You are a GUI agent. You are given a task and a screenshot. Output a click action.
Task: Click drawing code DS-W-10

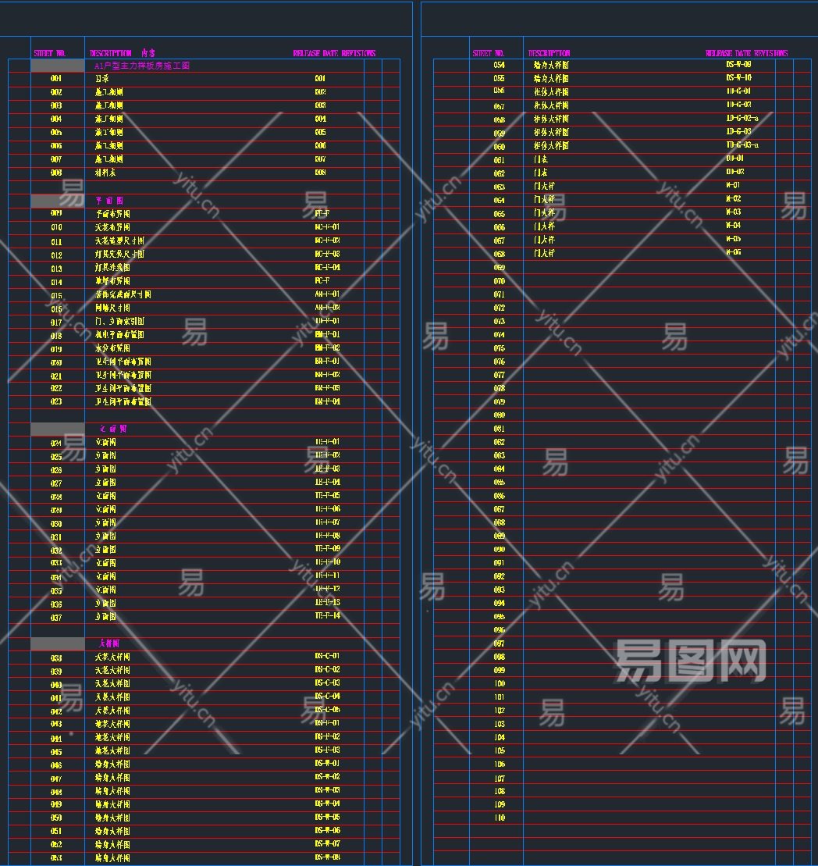coord(738,78)
